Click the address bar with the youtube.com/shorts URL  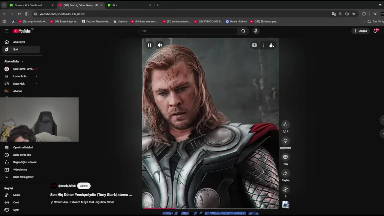point(180,14)
